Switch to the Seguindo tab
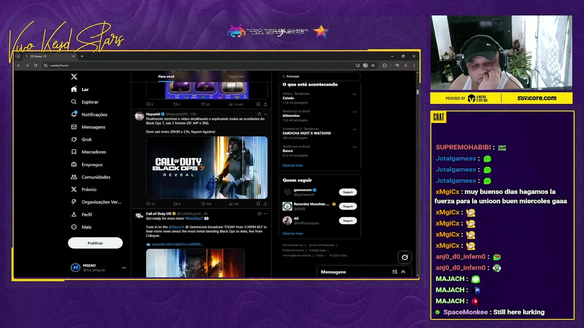This screenshot has width=584, height=328. click(236, 77)
